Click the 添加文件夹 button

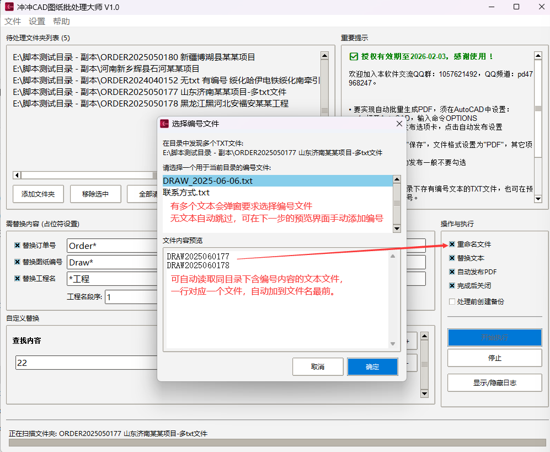coord(36,194)
